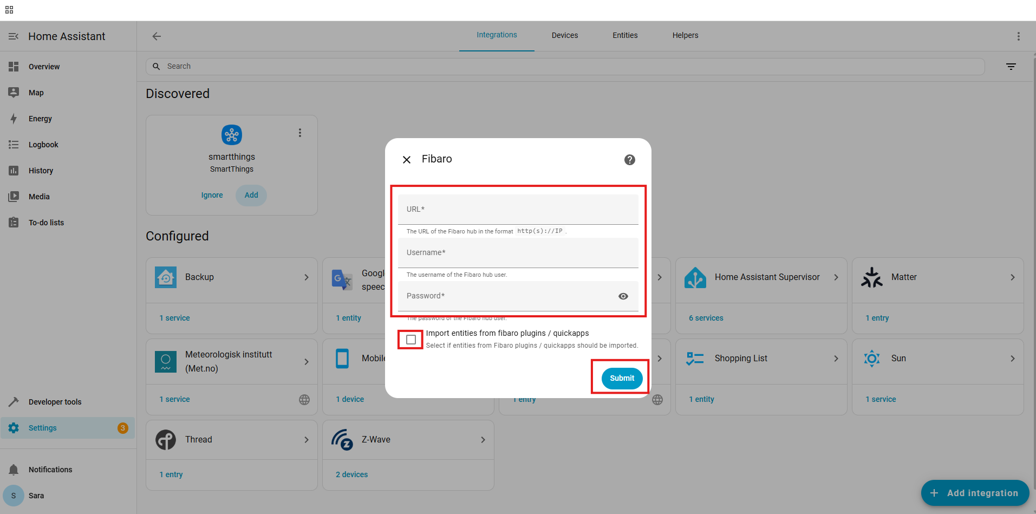Expand the Z-Wave integration chevron

tap(483, 440)
